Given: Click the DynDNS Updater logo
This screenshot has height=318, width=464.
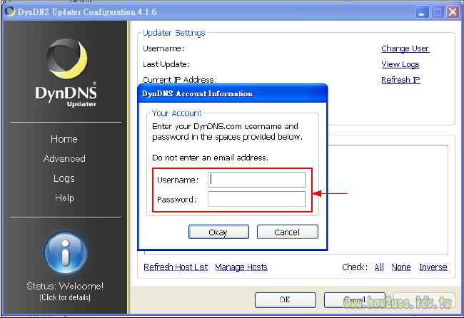Looking at the screenshot, I should tap(66, 73).
